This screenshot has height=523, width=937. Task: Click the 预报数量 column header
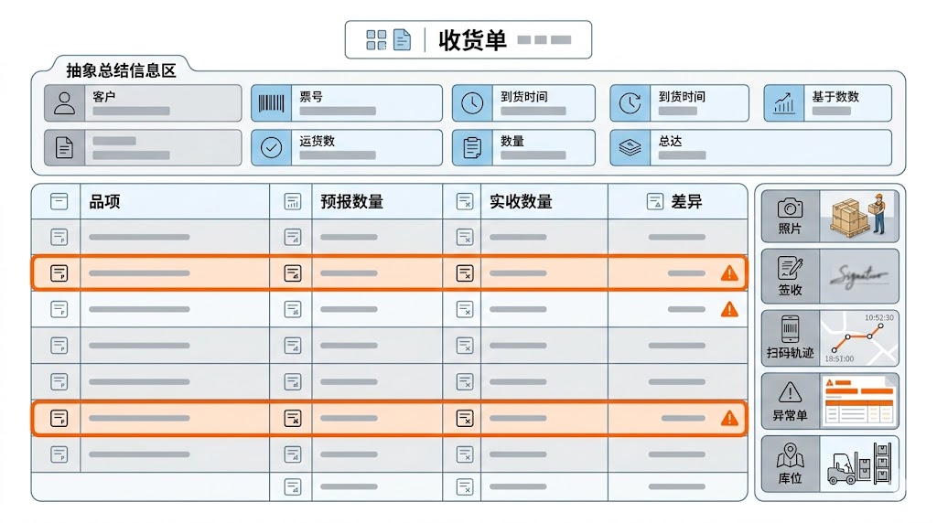coord(351,202)
